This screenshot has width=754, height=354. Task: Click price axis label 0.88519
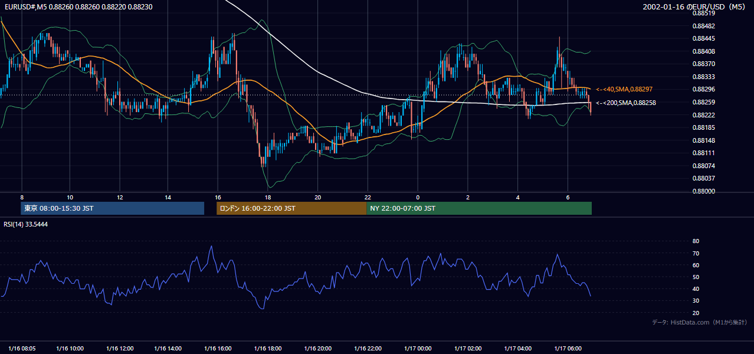click(x=703, y=13)
